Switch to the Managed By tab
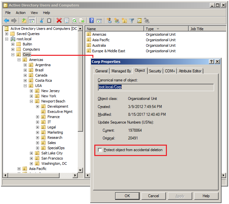Image resolution: width=229 pixels, height=204 pixels. click(121, 71)
